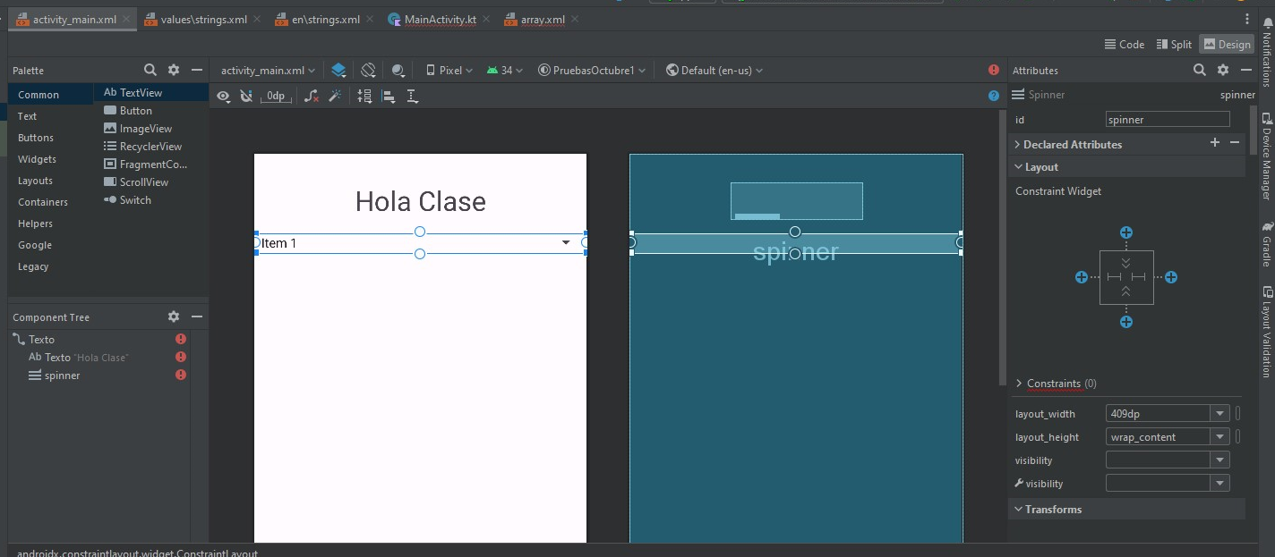
Task: Search in the Palette panel
Action: click(150, 70)
